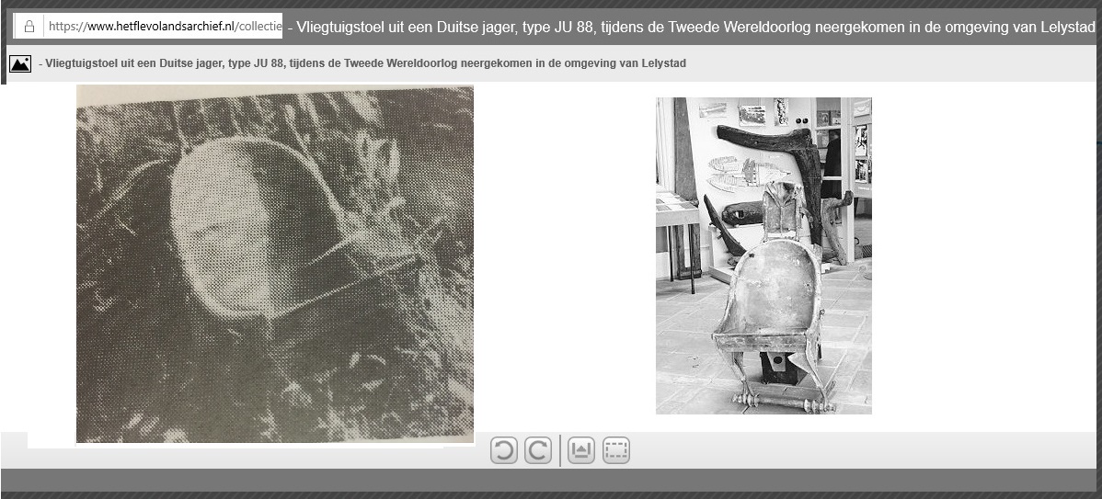
Task: Click the padlock security icon
Action: (x=29, y=27)
